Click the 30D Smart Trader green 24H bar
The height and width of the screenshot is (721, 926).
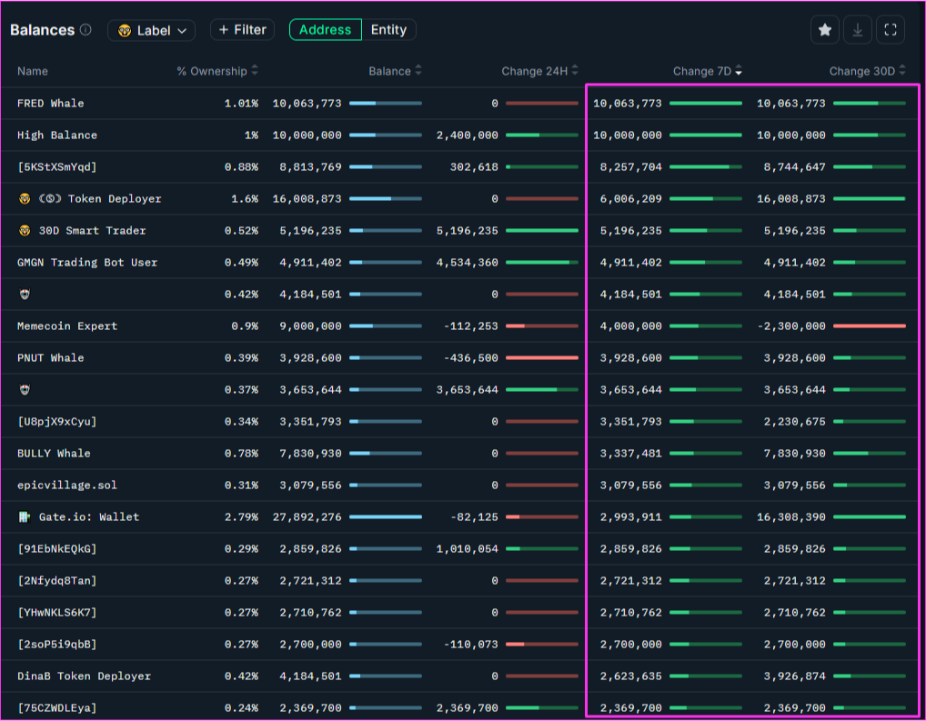[x=542, y=231]
